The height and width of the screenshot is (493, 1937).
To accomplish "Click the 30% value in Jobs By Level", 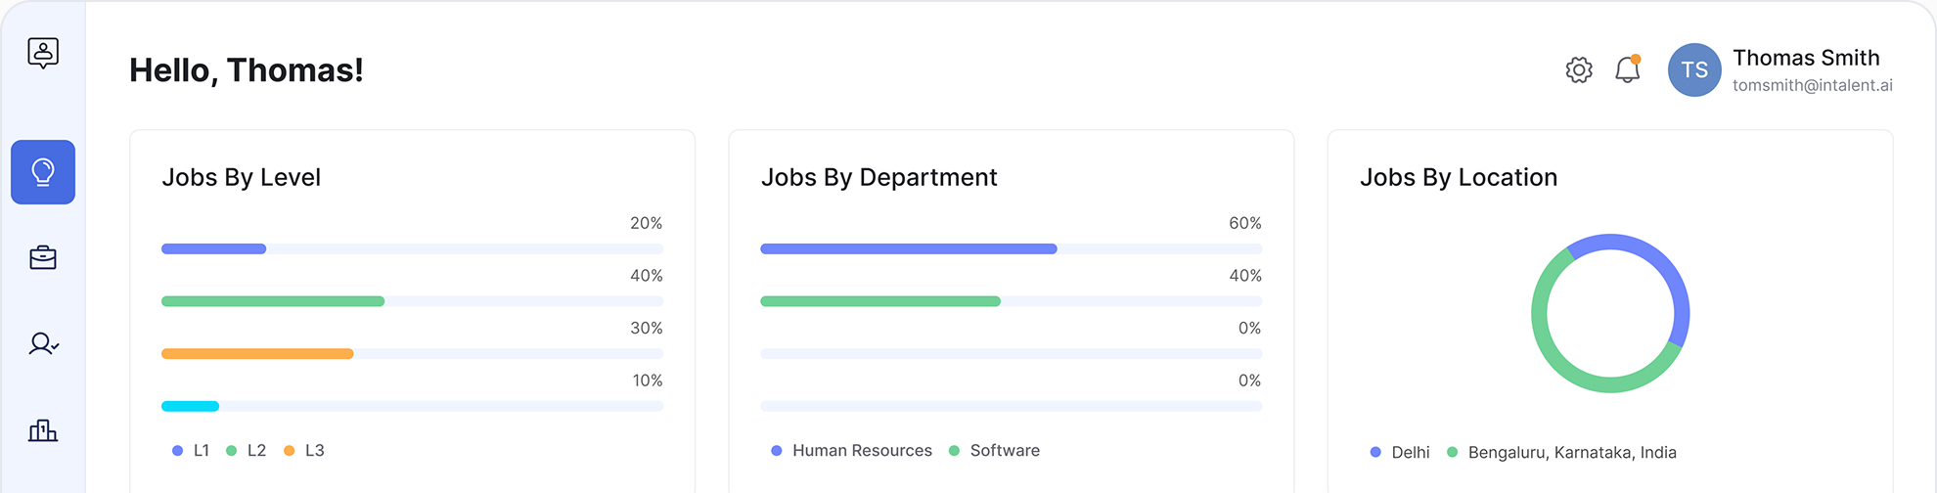I will (646, 328).
